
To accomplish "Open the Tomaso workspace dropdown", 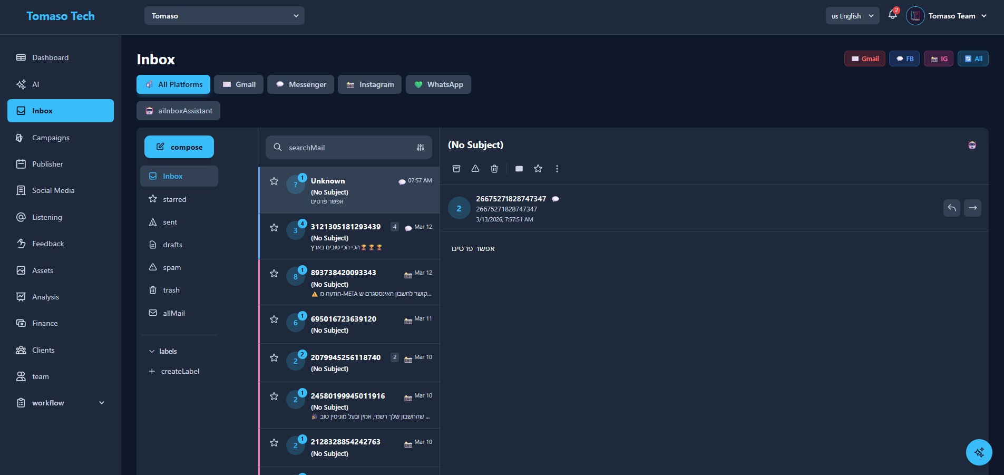I will click(x=224, y=16).
